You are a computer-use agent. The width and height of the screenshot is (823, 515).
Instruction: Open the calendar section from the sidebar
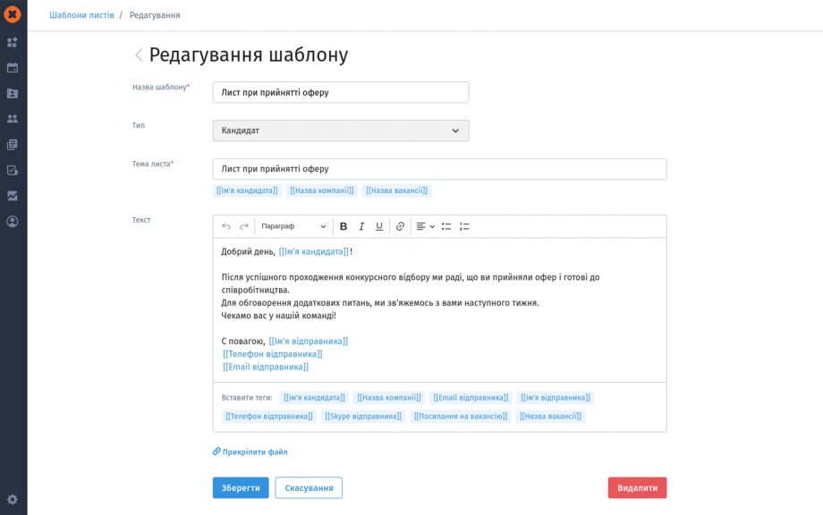[x=12, y=67]
